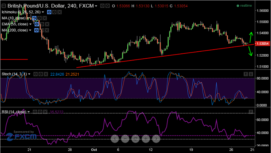Remove the RSI indicator with its X
This screenshot has height=153, width=271.
tap(45, 112)
